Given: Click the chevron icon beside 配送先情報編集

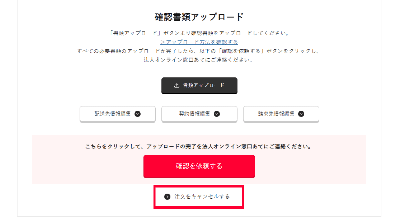Looking at the screenshot, I should click(x=138, y=114).
